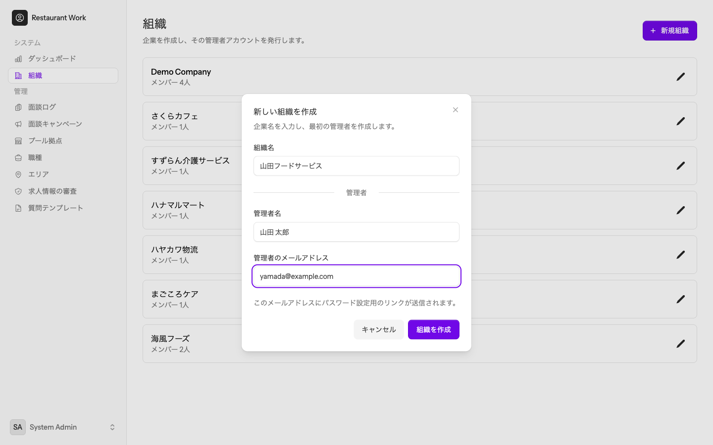
Task: Click the ダッシュボード bar chart icon
Action: pos(18,59)
